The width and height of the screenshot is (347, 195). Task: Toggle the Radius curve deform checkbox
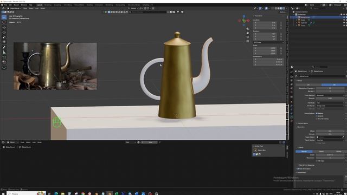point(317,113)
